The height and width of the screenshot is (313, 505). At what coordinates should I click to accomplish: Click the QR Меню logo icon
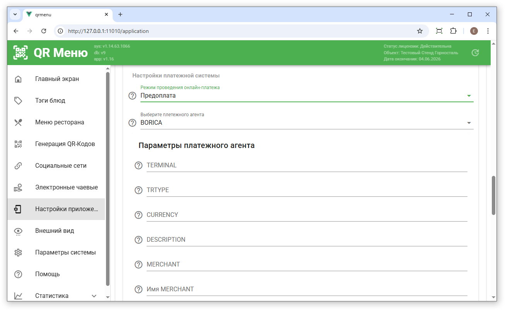pos(21,52)
